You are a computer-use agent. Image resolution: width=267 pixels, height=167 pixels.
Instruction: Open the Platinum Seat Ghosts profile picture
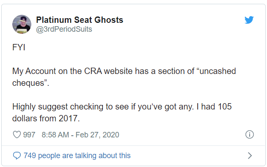coord(22,24)
